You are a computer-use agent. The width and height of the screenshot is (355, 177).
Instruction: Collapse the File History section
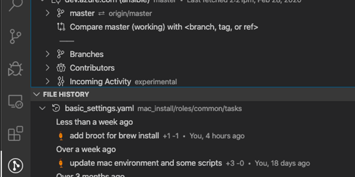(37, 95)
